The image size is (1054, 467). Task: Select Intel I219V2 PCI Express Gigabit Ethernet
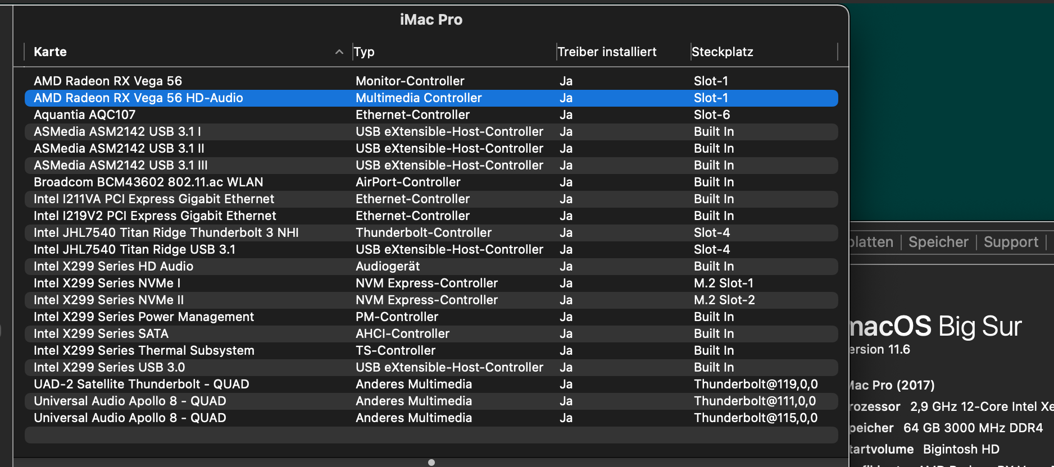[x=431, y=216]
